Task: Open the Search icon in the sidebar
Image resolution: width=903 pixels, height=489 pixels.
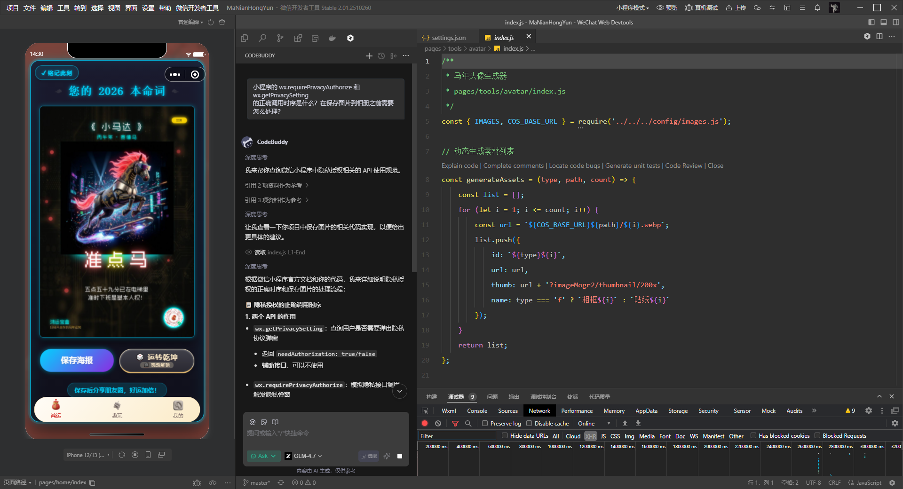Action: 262,38
